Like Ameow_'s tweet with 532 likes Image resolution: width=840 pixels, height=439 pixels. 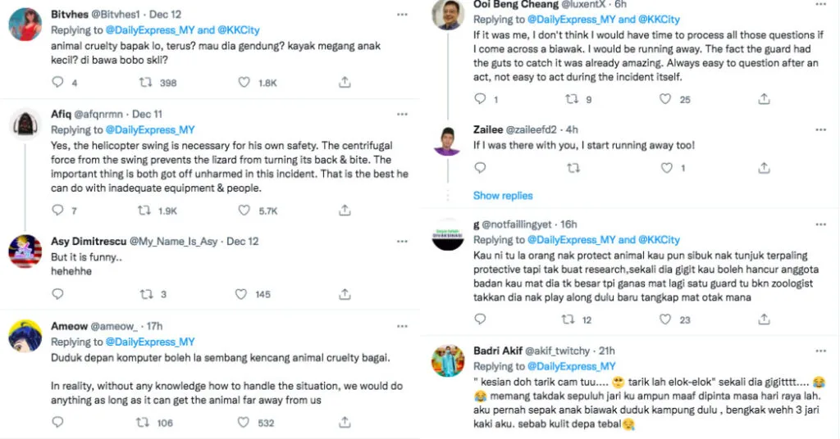tap(244, 423)
